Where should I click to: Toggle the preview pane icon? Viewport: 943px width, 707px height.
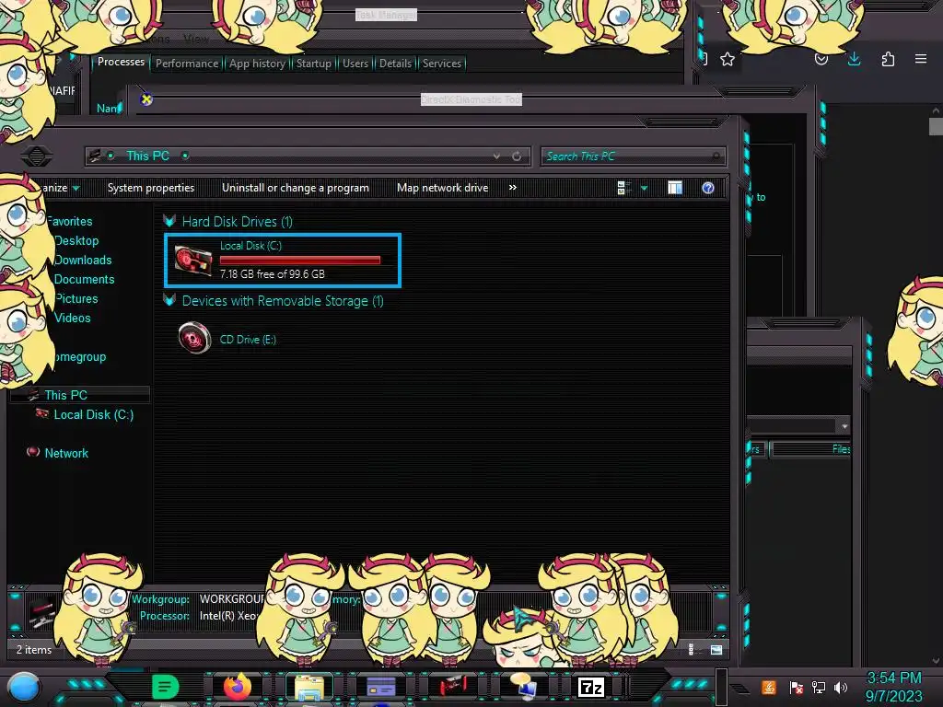pyautogui.click(x=675, y=188)
